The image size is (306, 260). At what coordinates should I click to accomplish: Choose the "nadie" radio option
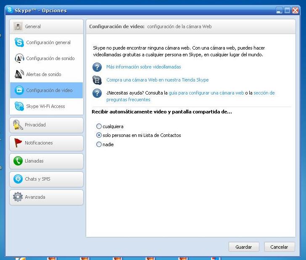99,144
